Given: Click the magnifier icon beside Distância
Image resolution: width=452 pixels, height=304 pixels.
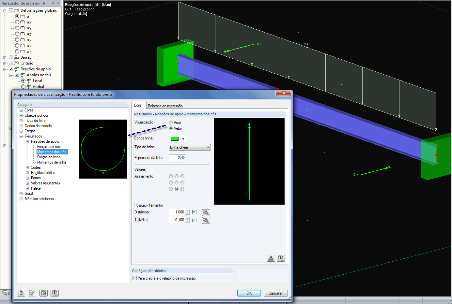Looking at the screenshot, I should coord(206,212).
